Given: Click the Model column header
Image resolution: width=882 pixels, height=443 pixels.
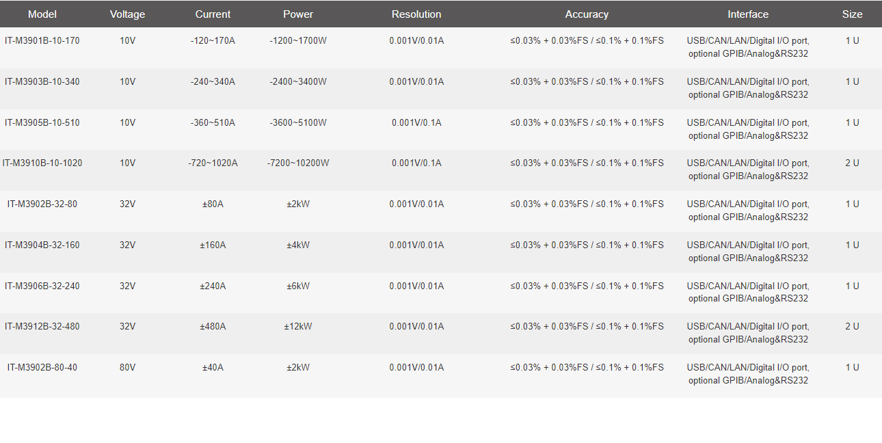Looking at the screenshot, I should point(42,14).
